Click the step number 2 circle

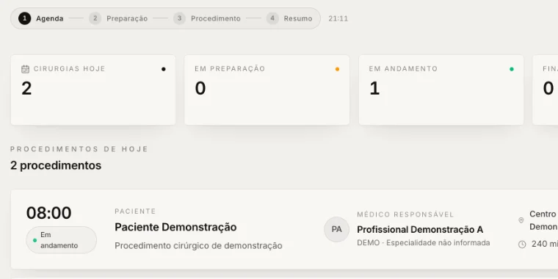[95, 18]
